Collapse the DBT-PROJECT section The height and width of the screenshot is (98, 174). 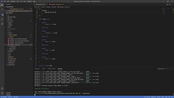pos(9,13)
